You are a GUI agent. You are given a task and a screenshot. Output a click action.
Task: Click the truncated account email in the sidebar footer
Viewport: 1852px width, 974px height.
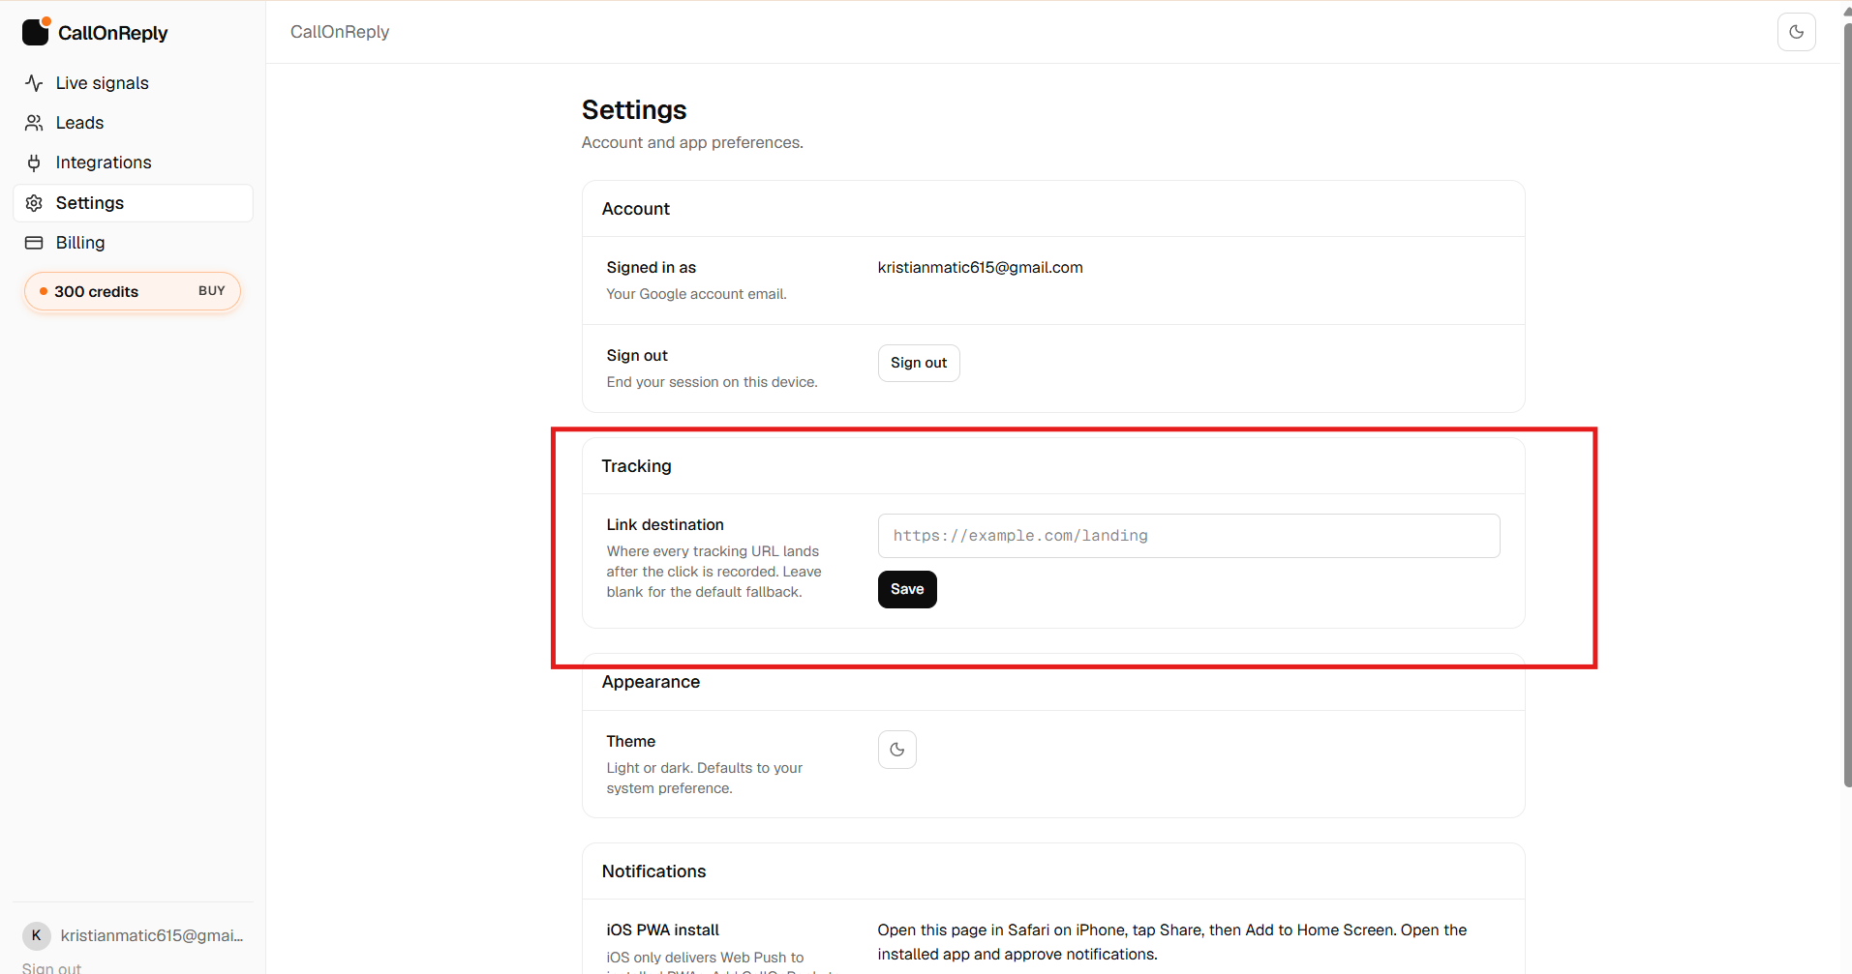click(152, 935)
